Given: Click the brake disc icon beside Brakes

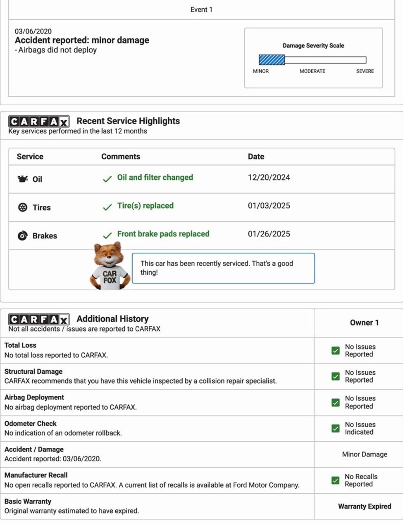Looking at the screenshot, I should click(x=23, y=236).
